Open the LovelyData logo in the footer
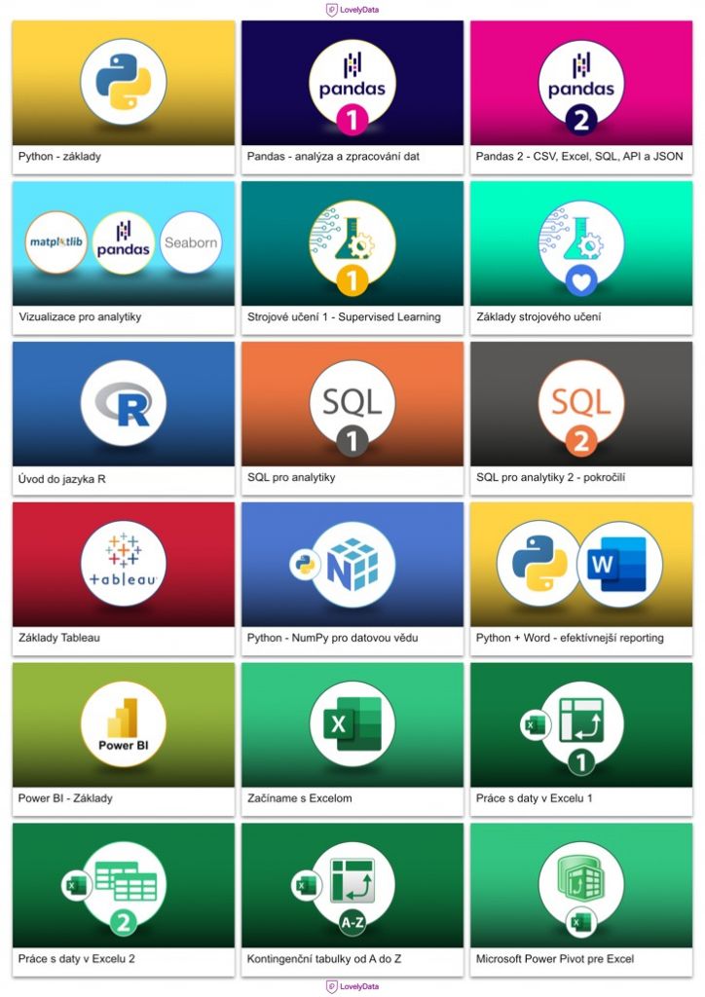Viewport: 705px width, 997px height. pos(352,986)
